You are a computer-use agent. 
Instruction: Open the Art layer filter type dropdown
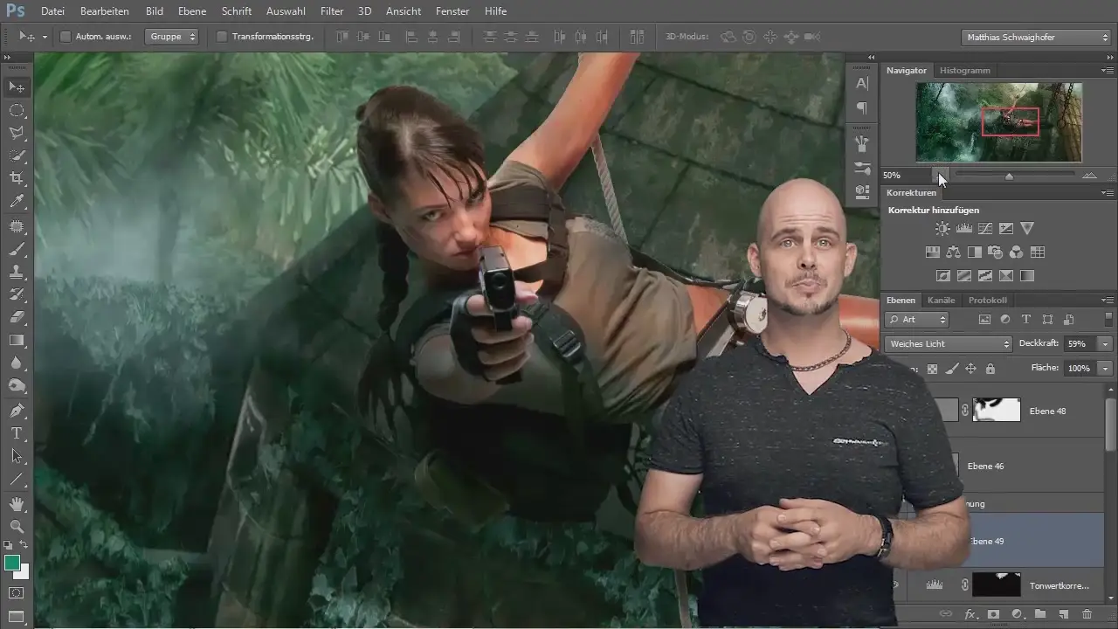point(916,320)
